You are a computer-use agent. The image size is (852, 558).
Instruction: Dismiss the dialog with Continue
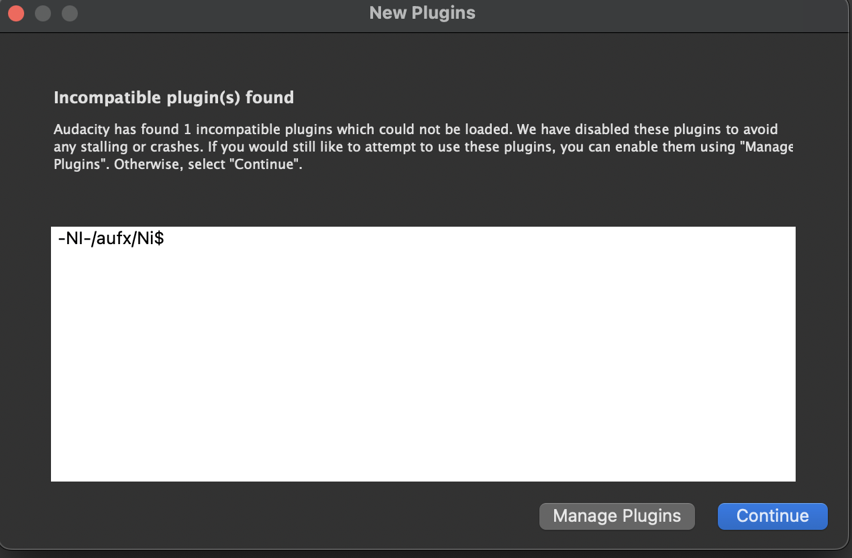772,516
